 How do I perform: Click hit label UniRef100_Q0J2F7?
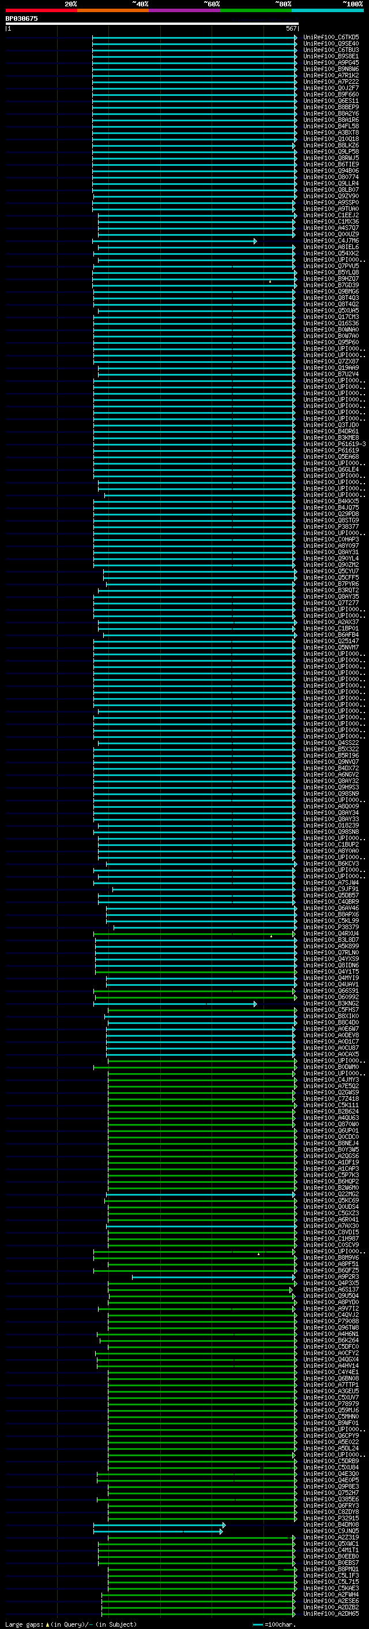(x=331, y=88)
